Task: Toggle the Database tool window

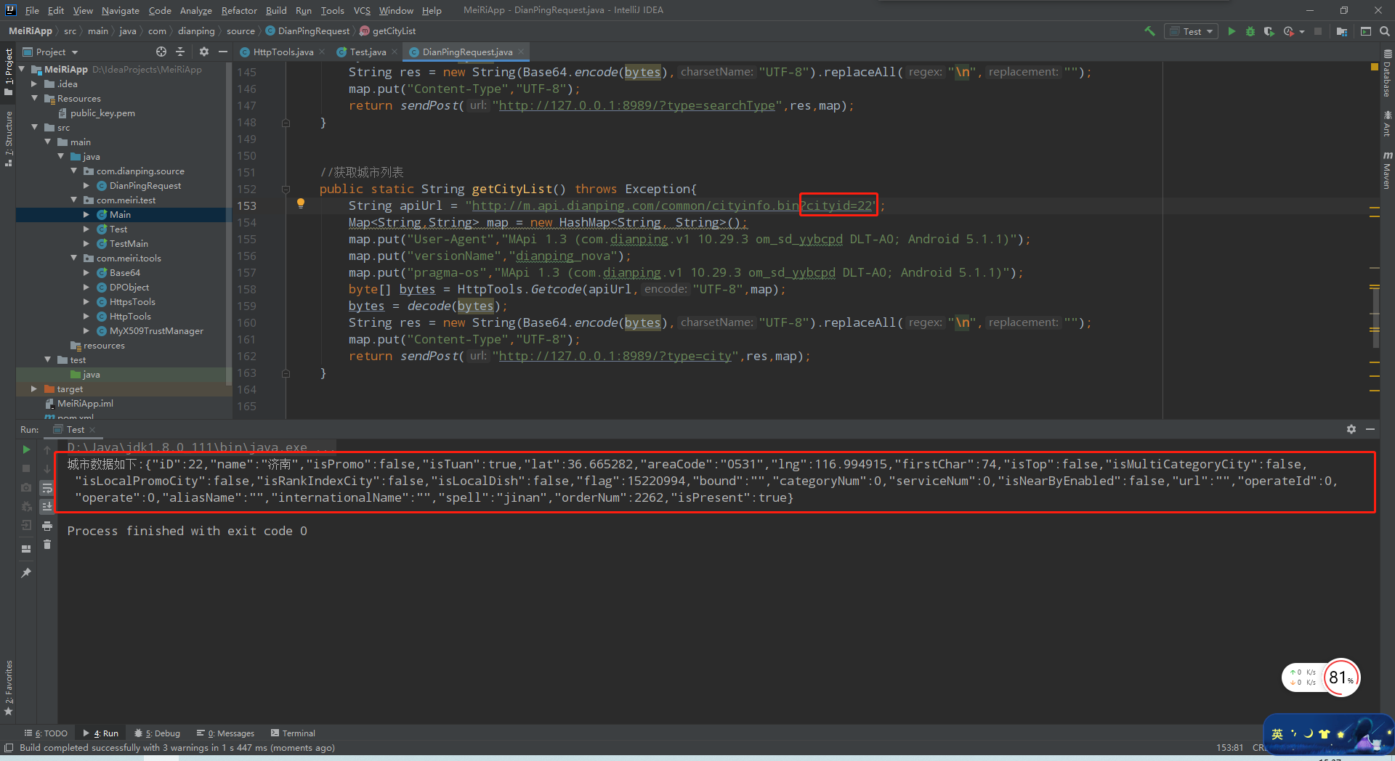Action: [x=1387, y=73]
